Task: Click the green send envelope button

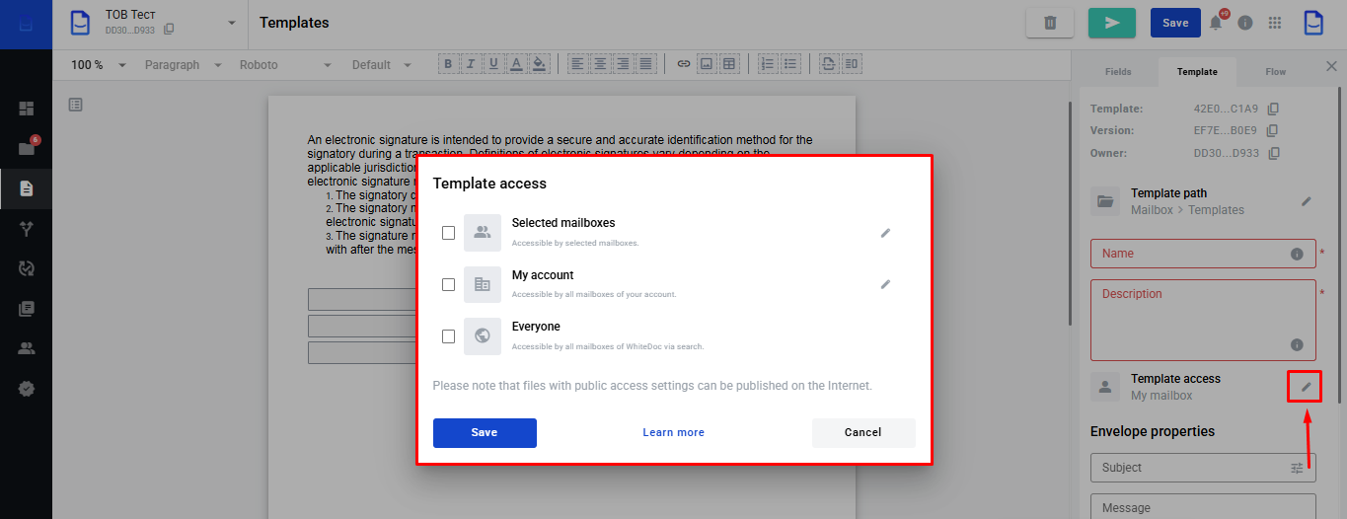Action: pyautogui.click(x=1111, y=23)
